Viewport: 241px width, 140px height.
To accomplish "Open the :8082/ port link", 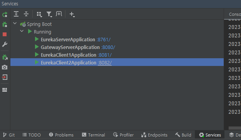I will tap(105, 63).
